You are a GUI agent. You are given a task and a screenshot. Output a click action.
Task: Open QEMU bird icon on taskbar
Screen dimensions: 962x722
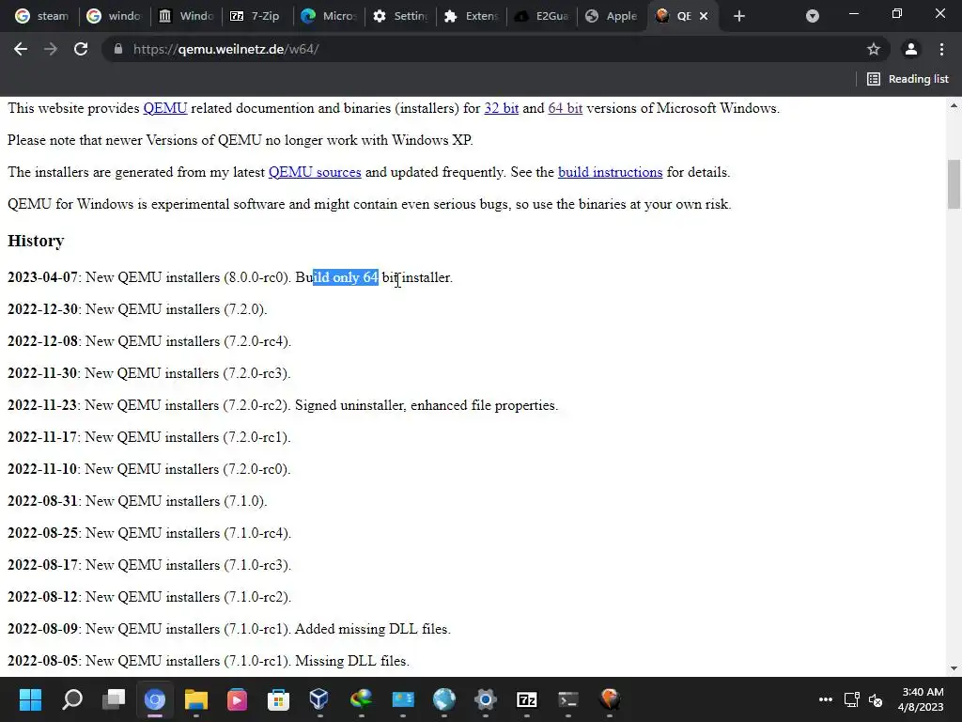pos(609,699)
